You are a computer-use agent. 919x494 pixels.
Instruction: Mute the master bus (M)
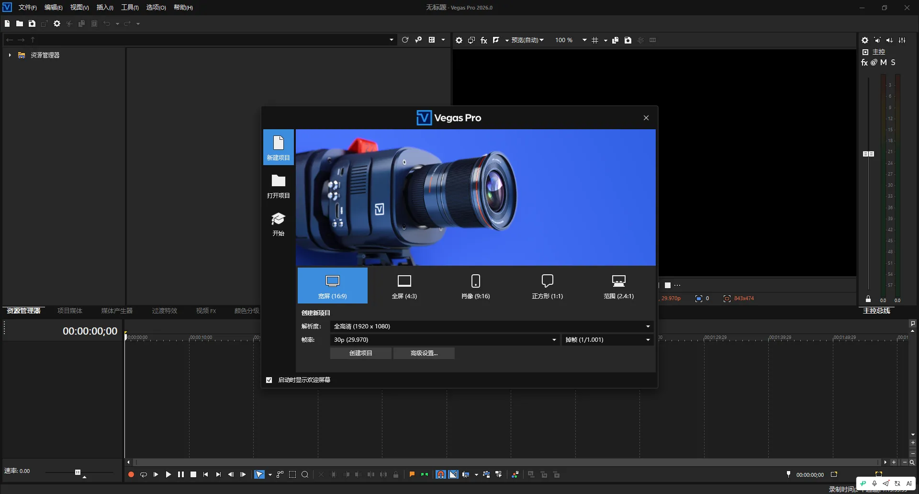pos(884,62)
